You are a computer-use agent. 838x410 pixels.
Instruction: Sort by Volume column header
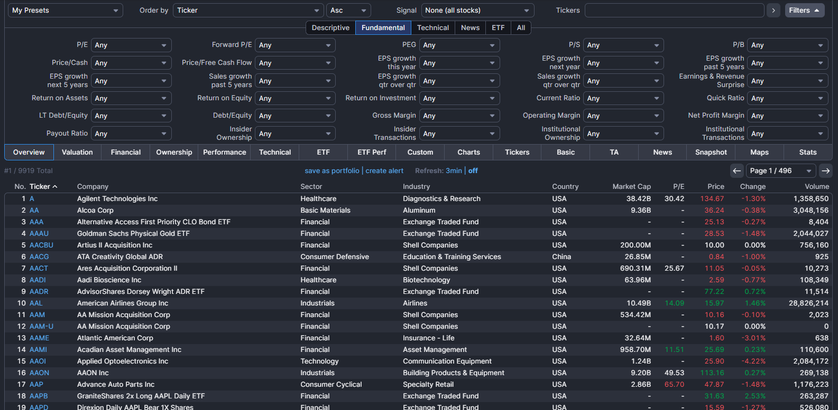coord(817,187)
